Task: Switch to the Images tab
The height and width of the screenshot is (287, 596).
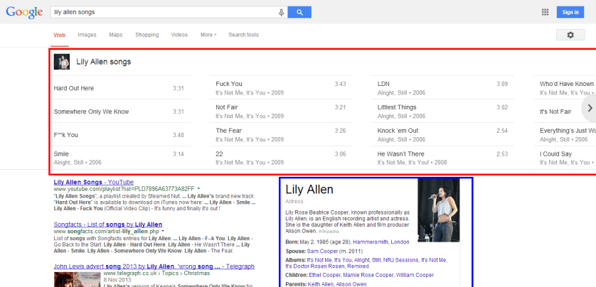Action: pos(87,35)
